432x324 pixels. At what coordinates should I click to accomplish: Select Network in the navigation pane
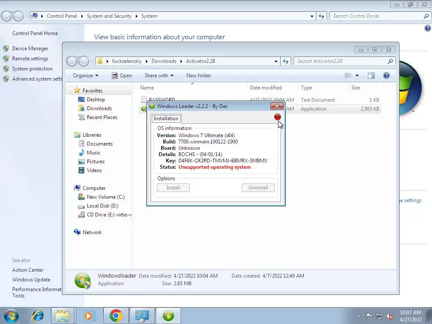(92, 232)
